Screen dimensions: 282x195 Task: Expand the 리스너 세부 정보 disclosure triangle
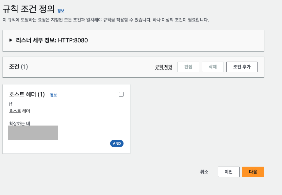point(11,40)
